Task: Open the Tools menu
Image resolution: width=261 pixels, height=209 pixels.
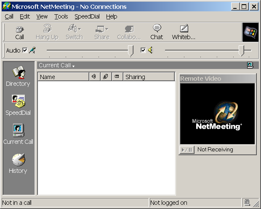Action: 61,16
